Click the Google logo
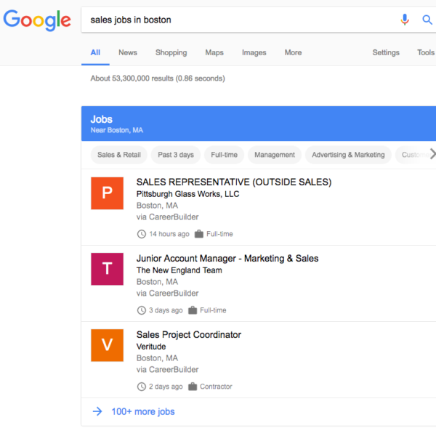The height and width of the screenshot is (436, 436). point(37,20)
